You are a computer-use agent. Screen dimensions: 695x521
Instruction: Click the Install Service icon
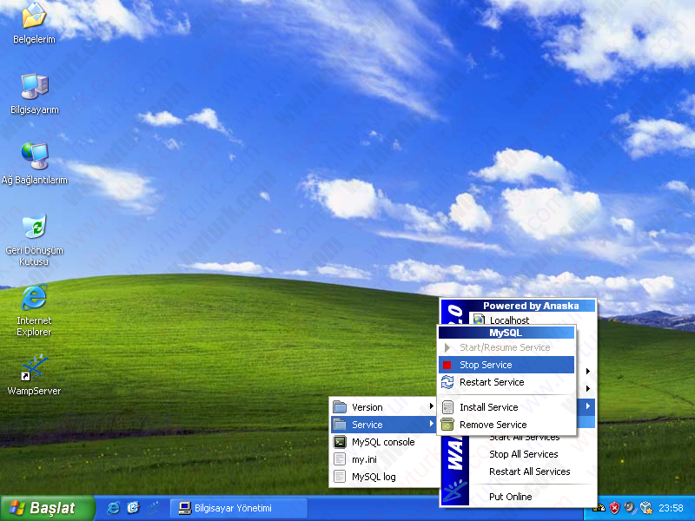point(447,407)
